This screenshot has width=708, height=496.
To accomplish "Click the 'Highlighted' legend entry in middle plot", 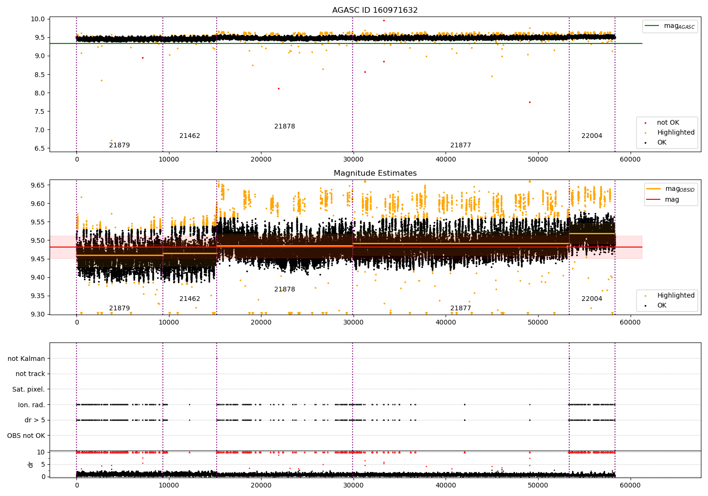I will (675, 296).
